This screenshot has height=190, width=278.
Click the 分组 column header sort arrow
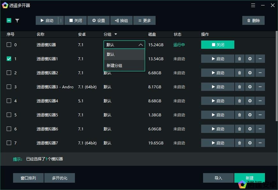point(116,34)
